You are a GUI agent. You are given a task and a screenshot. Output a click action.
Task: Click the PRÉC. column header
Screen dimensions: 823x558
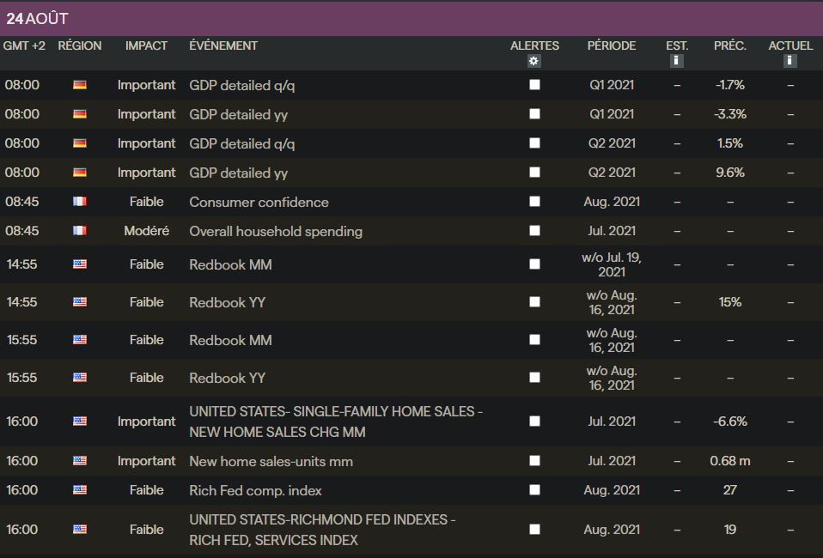coord(729,45)
